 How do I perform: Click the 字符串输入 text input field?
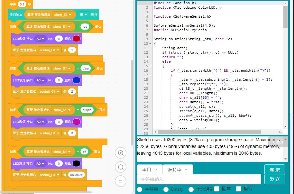pyautogui.click(x=199, y=179)
